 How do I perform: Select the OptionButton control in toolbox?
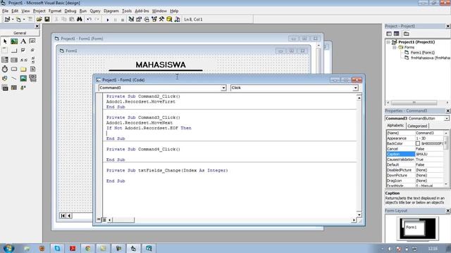[x=32, y=51]
